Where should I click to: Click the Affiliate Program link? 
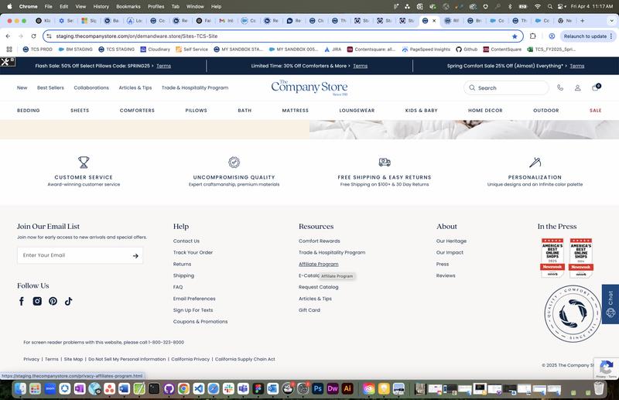pyautogui.click(x=318, y=264)
